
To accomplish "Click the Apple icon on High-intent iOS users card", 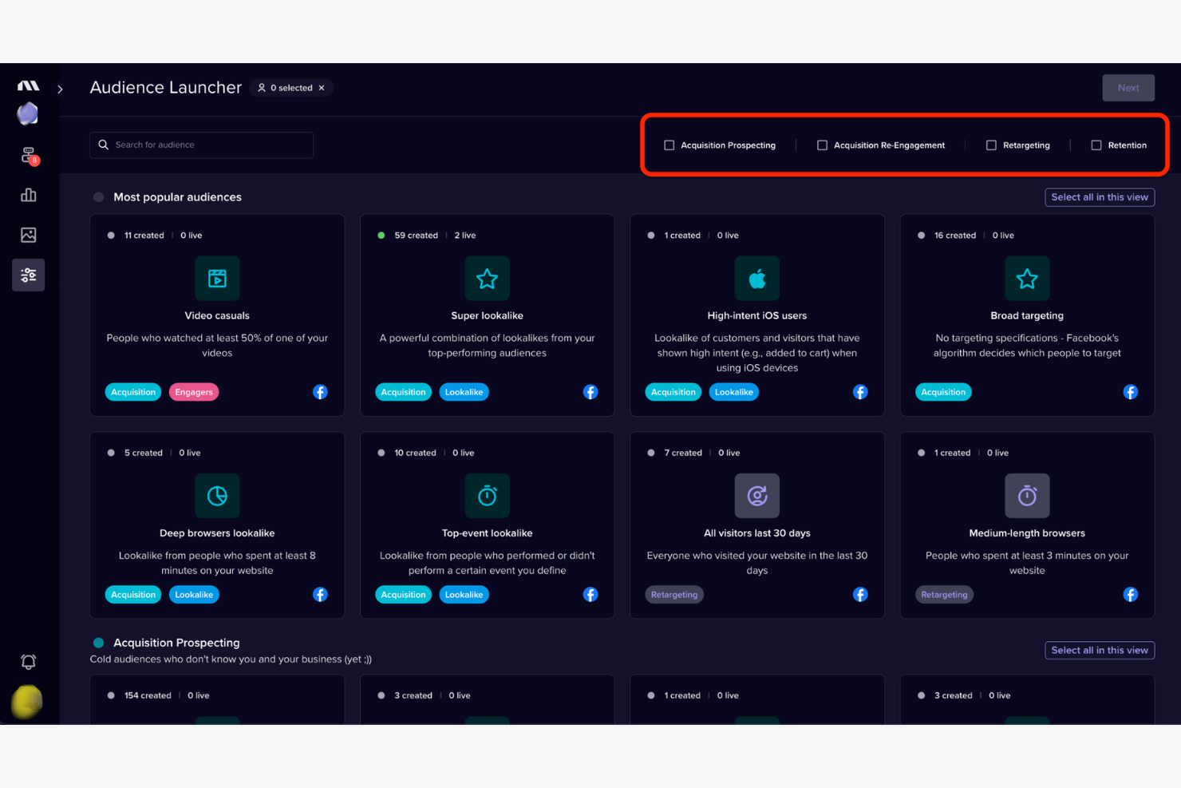I will pyautogui.click(x=756, y=278).
